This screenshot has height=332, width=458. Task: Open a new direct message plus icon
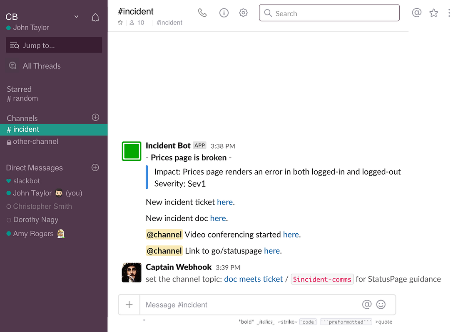pyautogui.click(x=95, y=167)
